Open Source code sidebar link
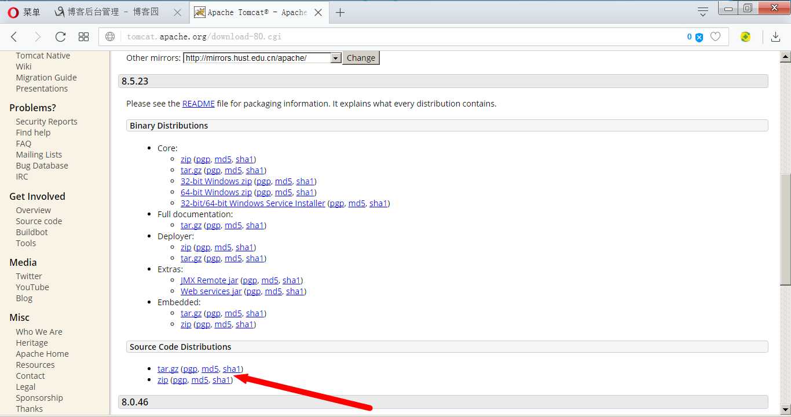This screenshot has width=791, height=417. [39, 221]
